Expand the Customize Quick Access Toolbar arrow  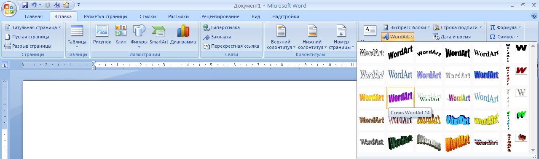[79, 5]
